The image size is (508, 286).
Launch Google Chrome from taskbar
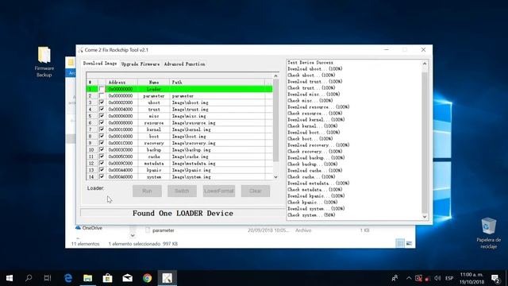pos(148,278)
